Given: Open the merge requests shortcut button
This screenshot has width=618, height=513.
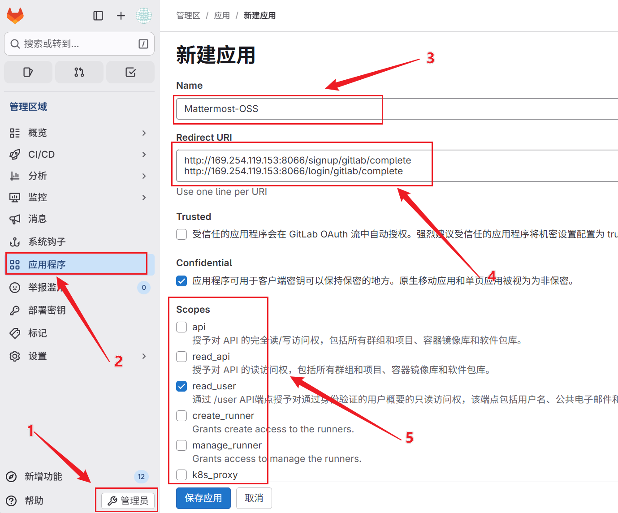Looking at the screenshot, I should 79,72.
